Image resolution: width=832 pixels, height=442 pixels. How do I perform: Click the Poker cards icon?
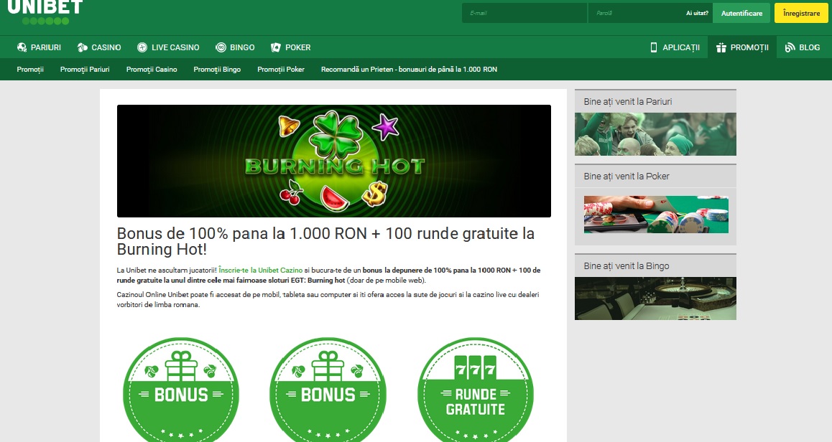(x=276, y=47)
